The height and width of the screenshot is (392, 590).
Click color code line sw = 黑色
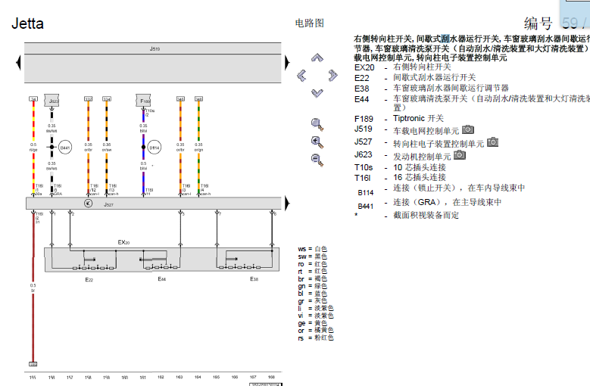312,257
